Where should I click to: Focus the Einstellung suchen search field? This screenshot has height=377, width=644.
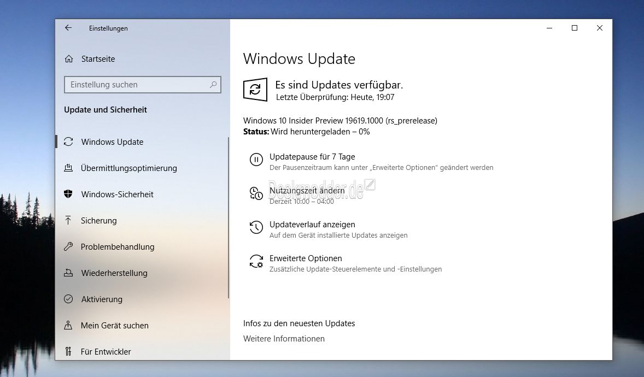(x=143, y=85)
